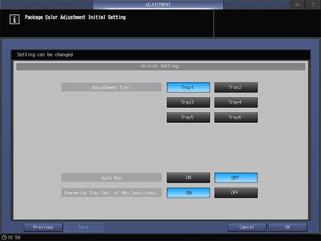This screenshot has height=241, width=321.
Task: Click the clock icon in status bar
Action: pyautogui.click(x=4, y=237)
